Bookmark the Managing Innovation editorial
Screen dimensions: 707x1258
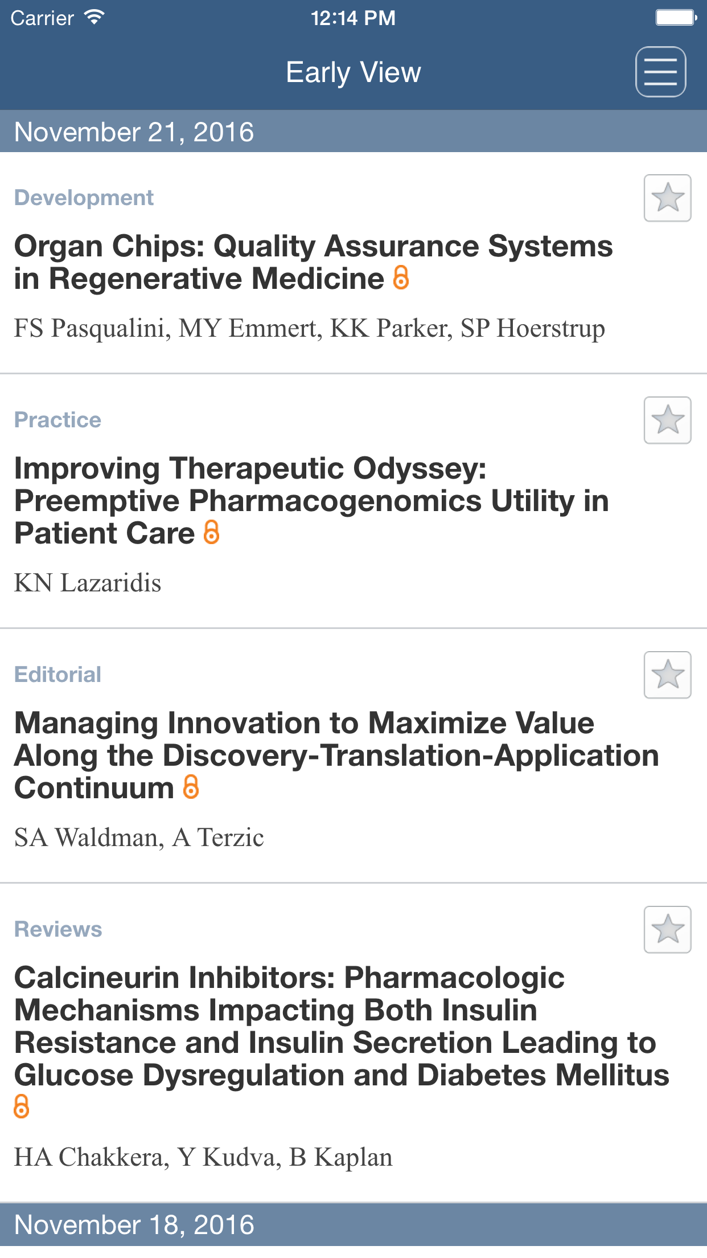pyautogui.click(x=667, y=675)
